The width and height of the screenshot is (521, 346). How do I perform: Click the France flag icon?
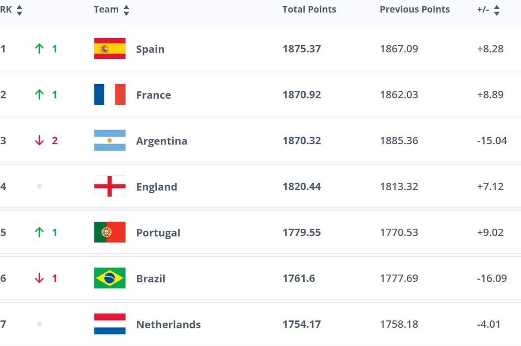tap(110, 94)
